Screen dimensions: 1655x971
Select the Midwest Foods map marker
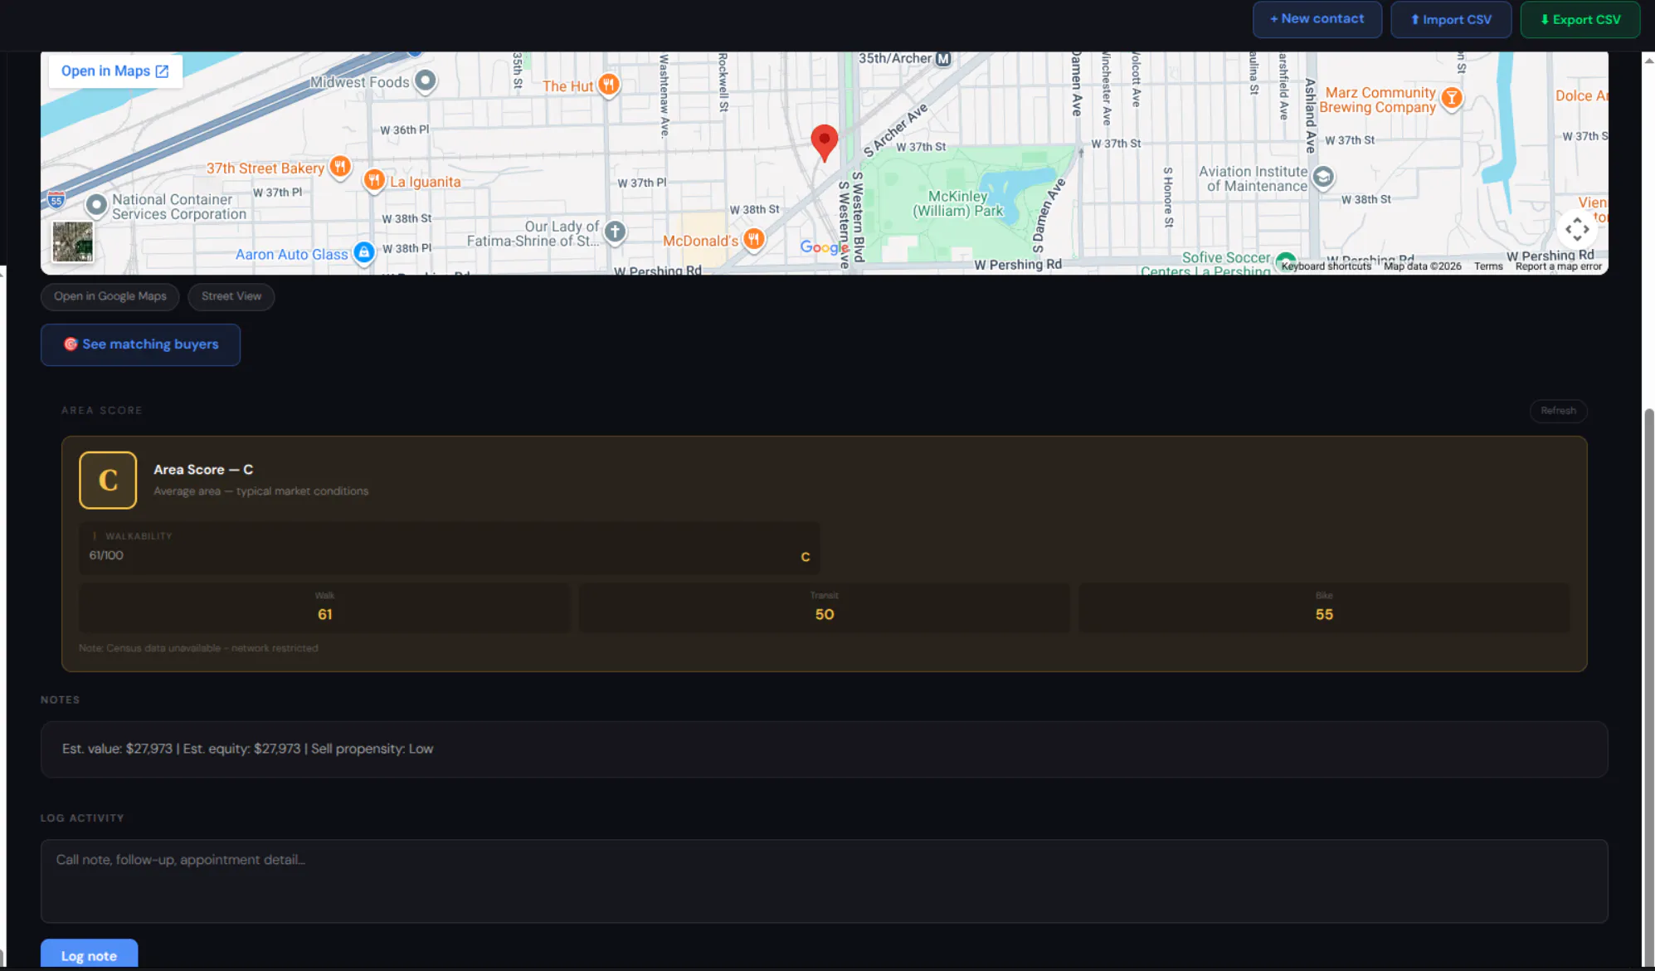point(426,81)
